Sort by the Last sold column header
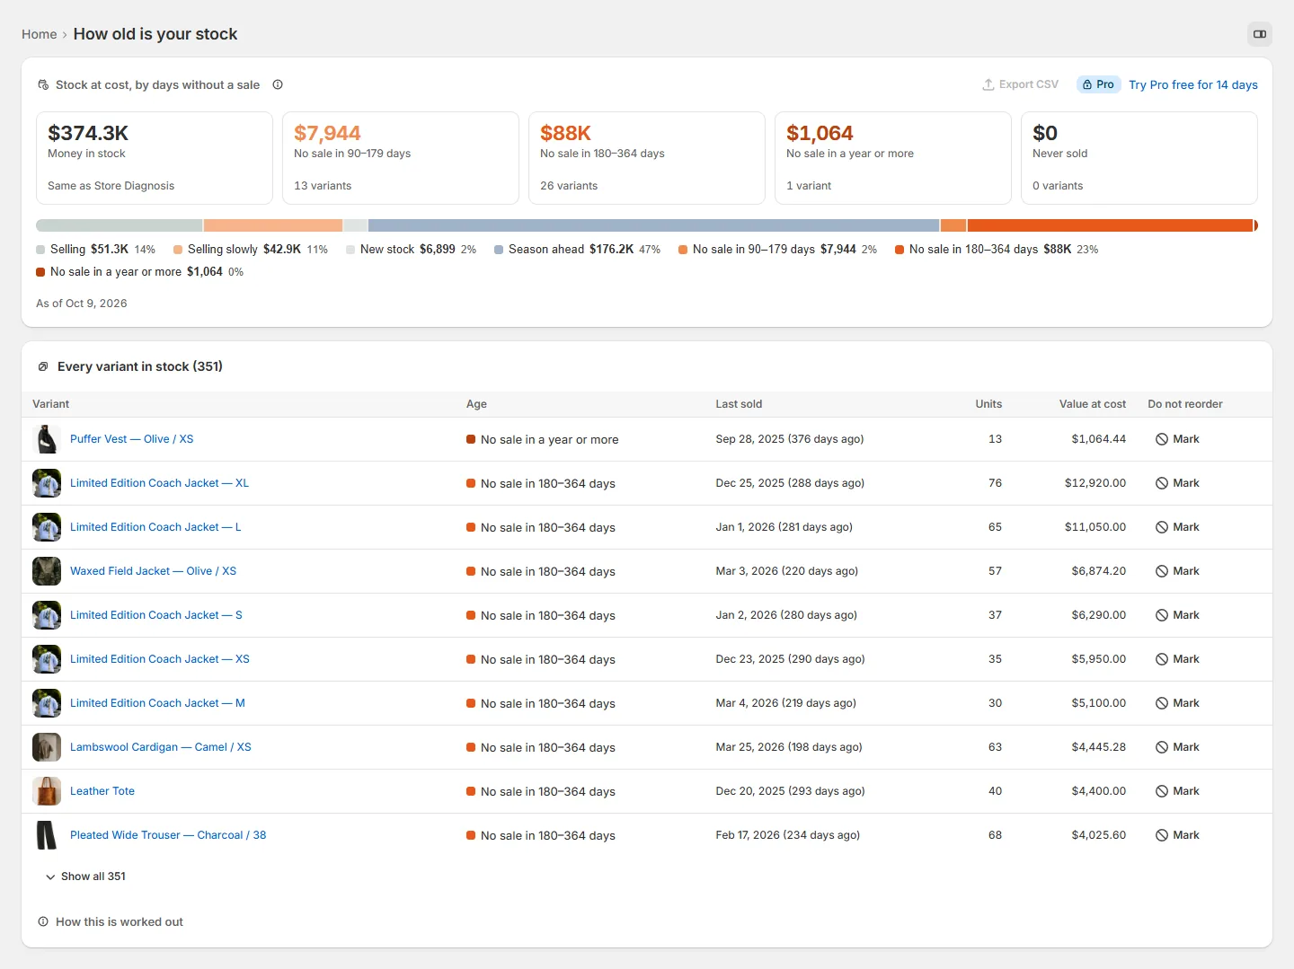Viewport: 1294px width, 969px height. 739,404
